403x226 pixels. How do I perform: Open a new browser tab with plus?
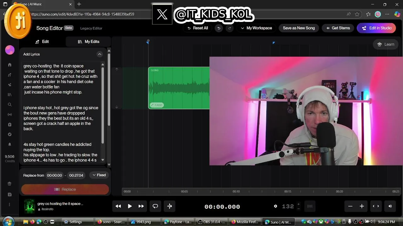[79, 4]
